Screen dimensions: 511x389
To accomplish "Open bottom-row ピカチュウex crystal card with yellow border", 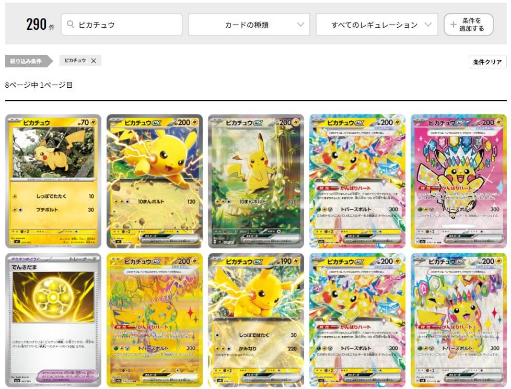I will [x=357, y=320].
